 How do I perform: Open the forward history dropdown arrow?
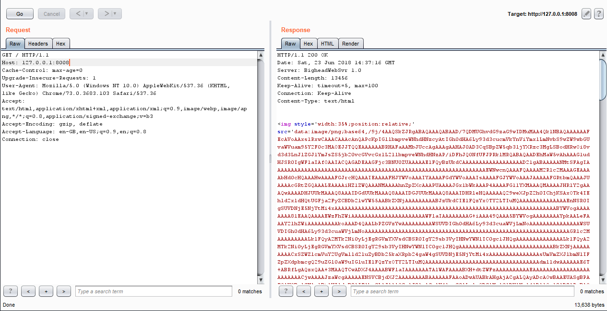[x=115, y=14]
